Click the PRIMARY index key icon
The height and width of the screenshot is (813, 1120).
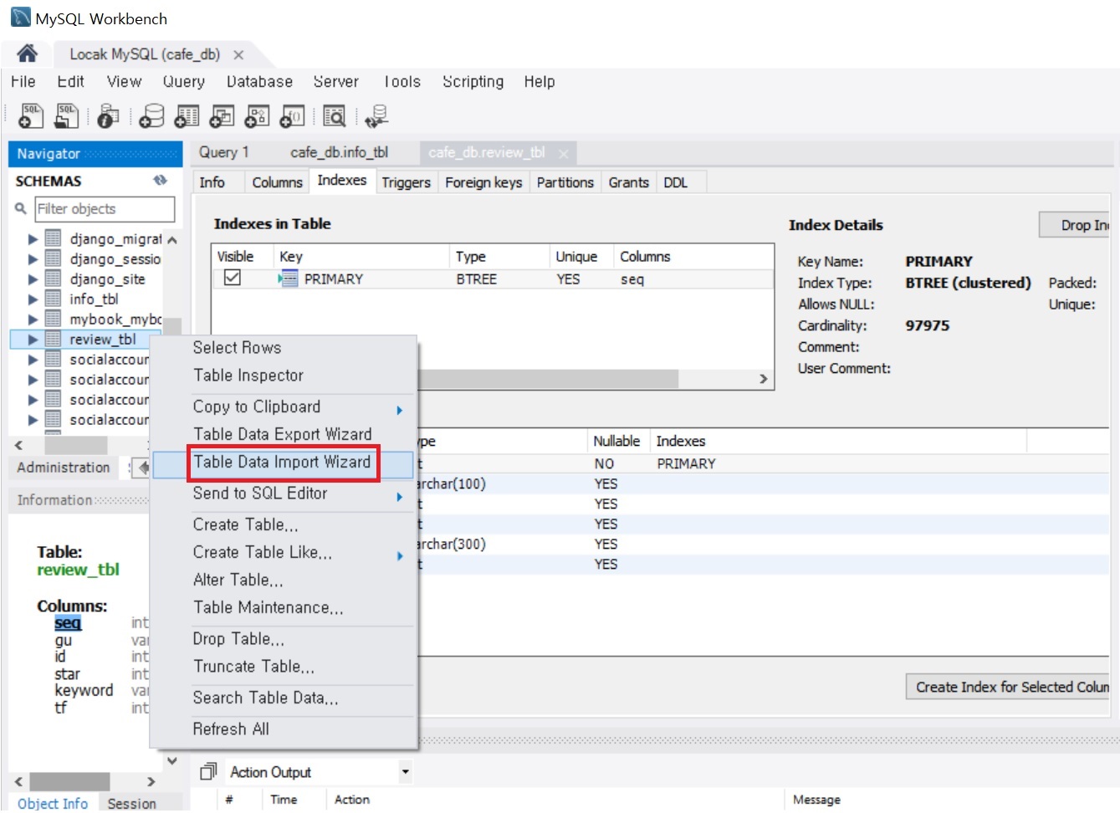(288, 279)
